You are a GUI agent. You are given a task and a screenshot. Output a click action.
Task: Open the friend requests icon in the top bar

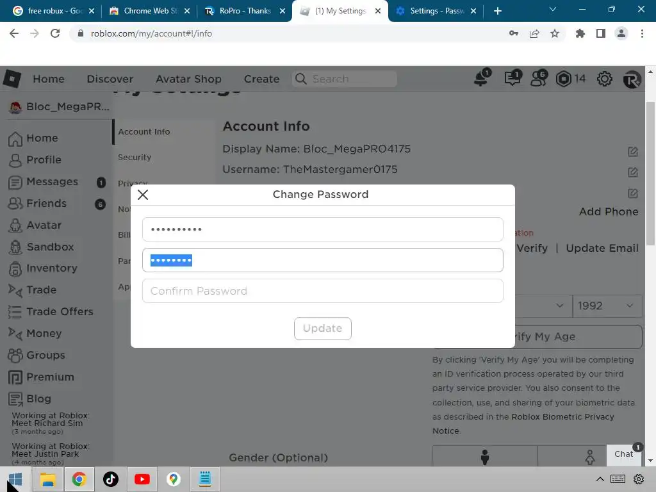[x=538, y=78]
